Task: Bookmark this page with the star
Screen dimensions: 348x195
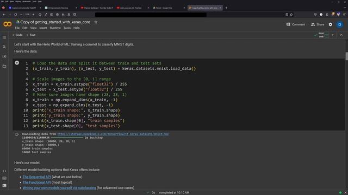Action: (291, 15)
